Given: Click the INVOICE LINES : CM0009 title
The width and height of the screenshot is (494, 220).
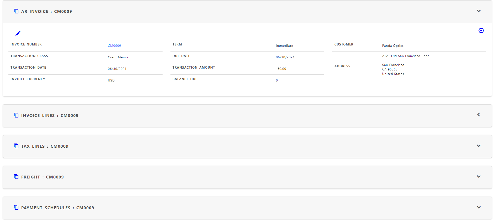Looking at the screenshot, I should click(50, 115).
